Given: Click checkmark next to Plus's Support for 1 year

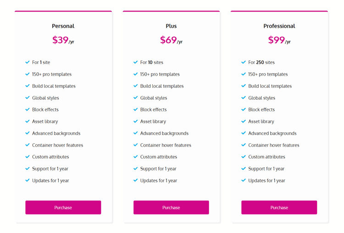Looking at the screenshot, I should click(136, 168).
